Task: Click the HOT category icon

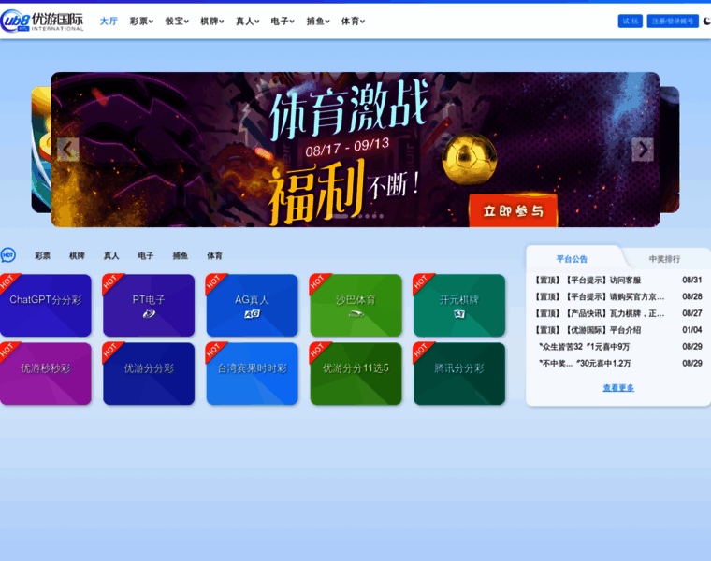Action: click(8, 255)
